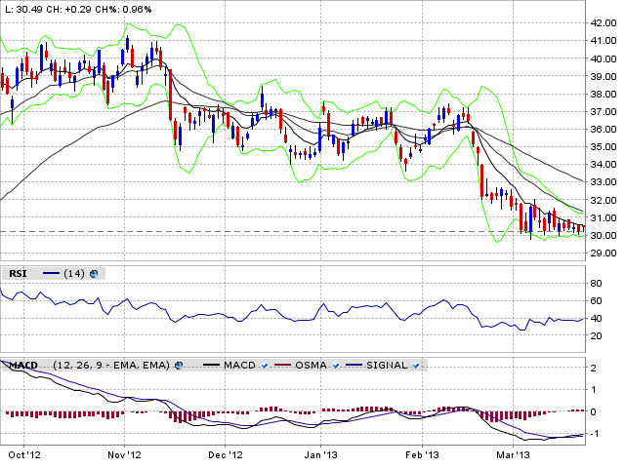Viewport: 625px width, 468px height.
Task: Click the Oct '12 date label
Action: tap(23, 454)
